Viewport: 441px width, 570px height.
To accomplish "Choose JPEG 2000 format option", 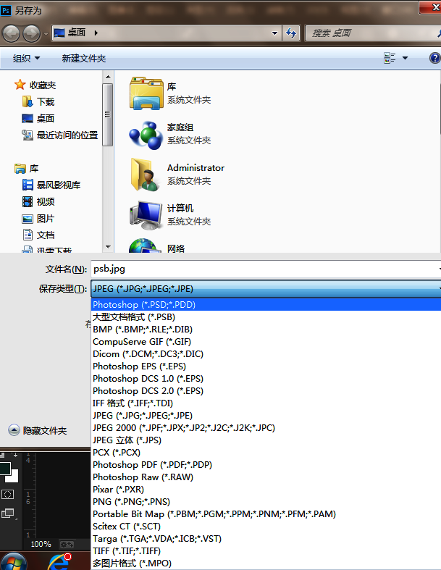I will coord(266,428).
